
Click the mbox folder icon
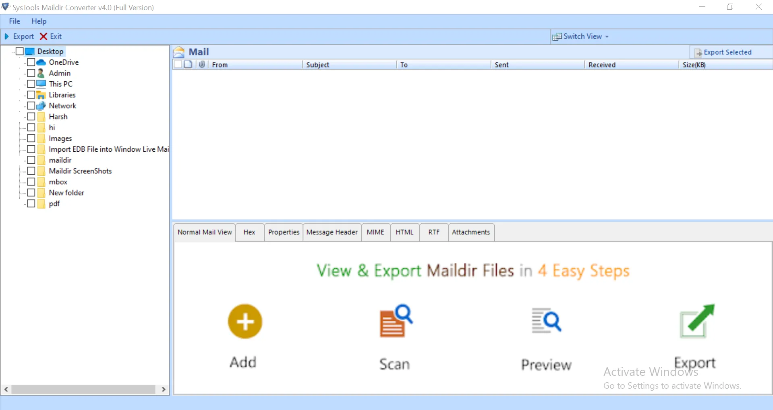click(x=41, y=182)
